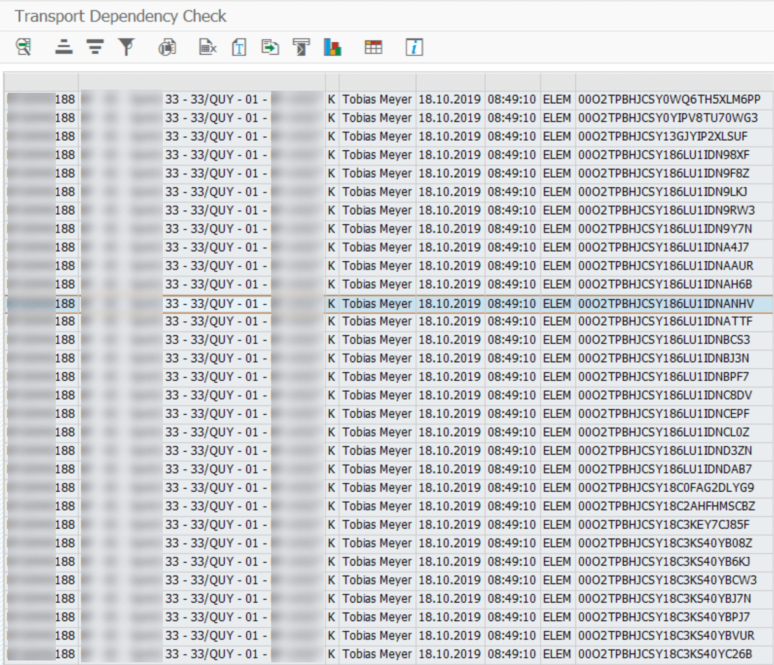The image size is (774, 665).
Task: Sort the list in ascending order
Action: (63, 46)
